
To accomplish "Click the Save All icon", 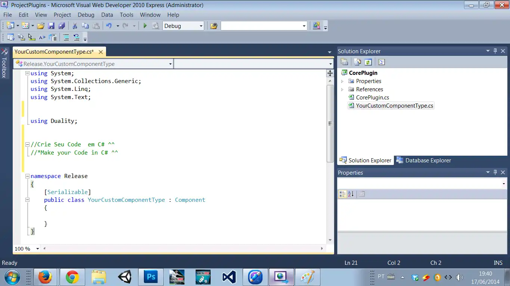I will pyautogui.click(x=62, y=26).
